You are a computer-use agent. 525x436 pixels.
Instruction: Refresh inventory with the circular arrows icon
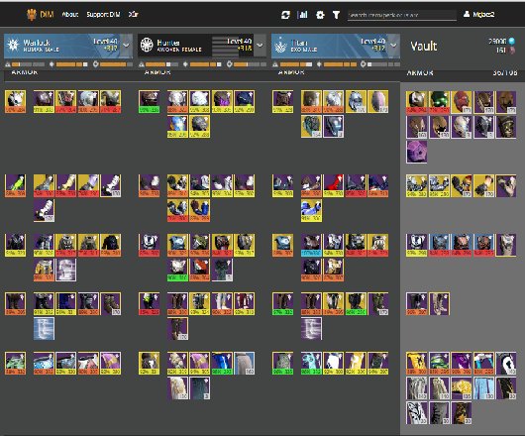285,15
